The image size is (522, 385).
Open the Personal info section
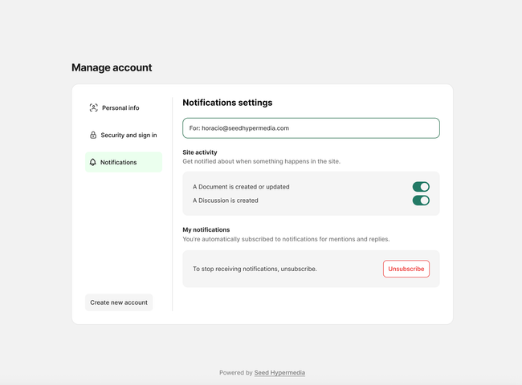pyautogui.click(x=120, y=107)
